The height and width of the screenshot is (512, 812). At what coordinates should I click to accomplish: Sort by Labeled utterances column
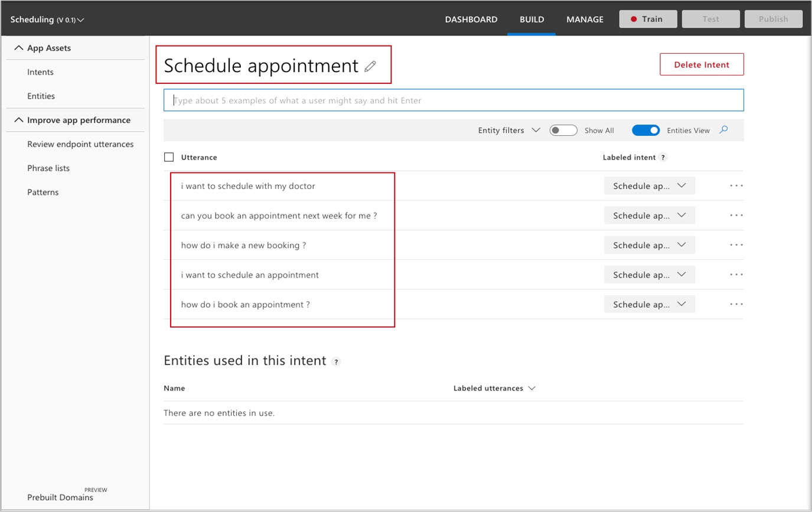click(x=494, y=388)
